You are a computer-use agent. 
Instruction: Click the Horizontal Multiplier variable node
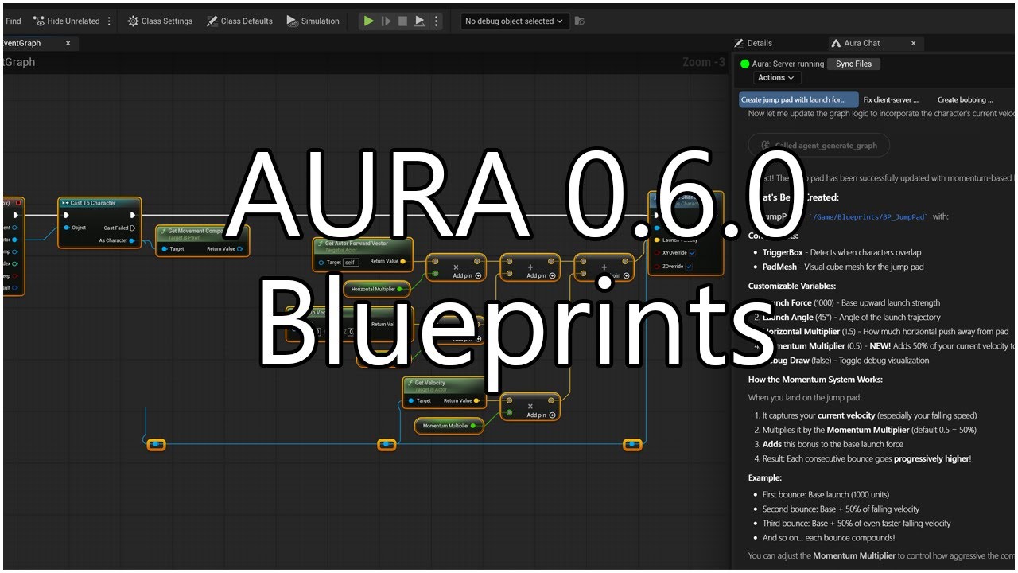coord(375,289)
